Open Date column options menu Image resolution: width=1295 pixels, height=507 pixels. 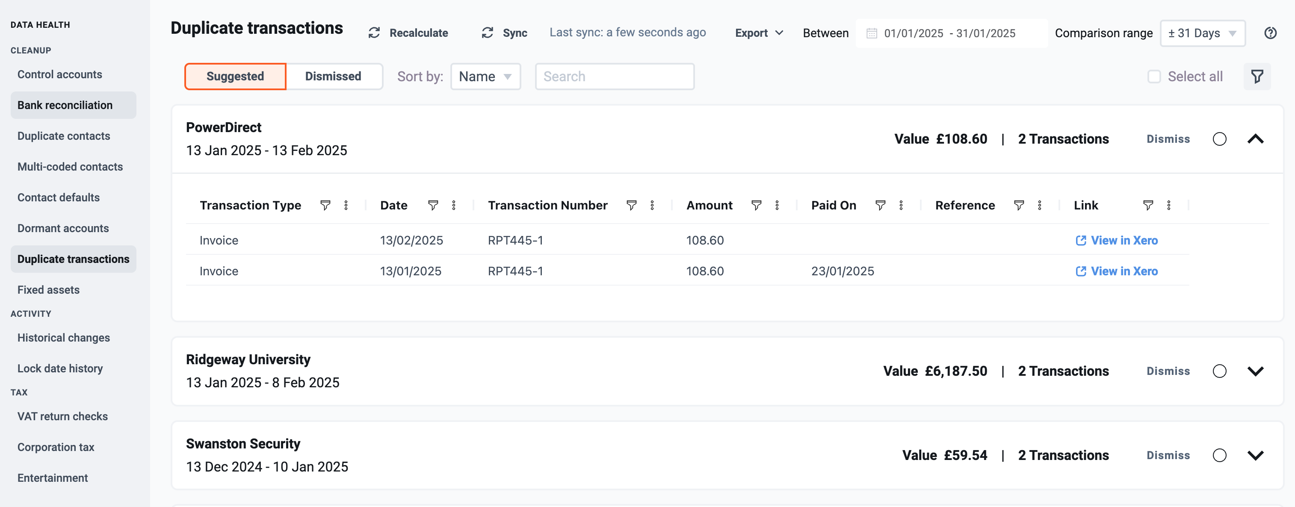(453, 205)
